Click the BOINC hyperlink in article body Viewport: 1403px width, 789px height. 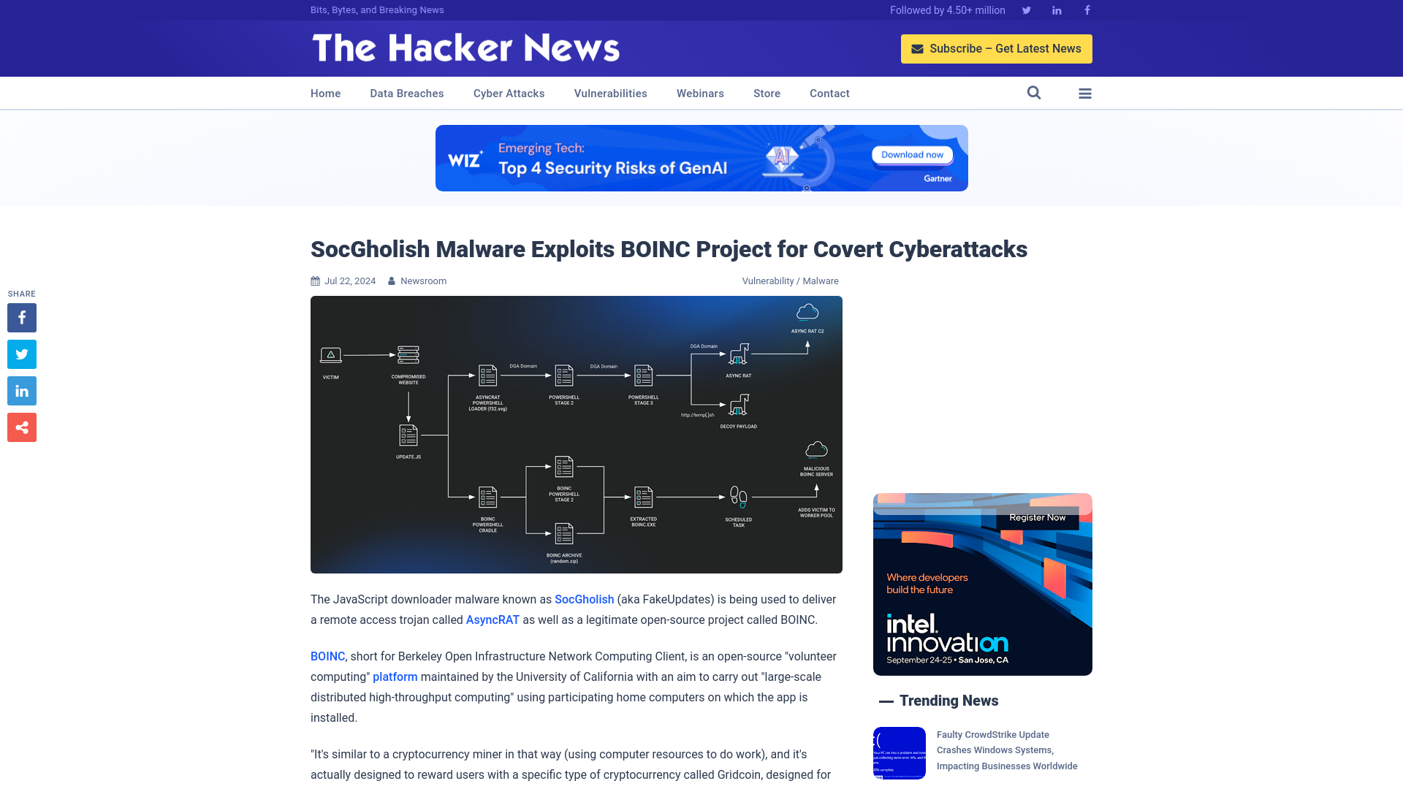327,656
